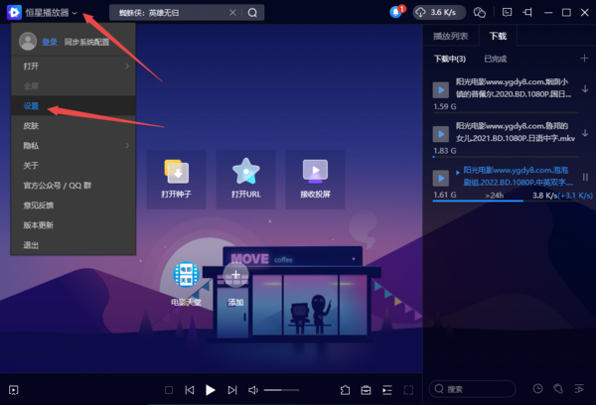Toggle fullscreen with the dashed square icon

[408, 390]
